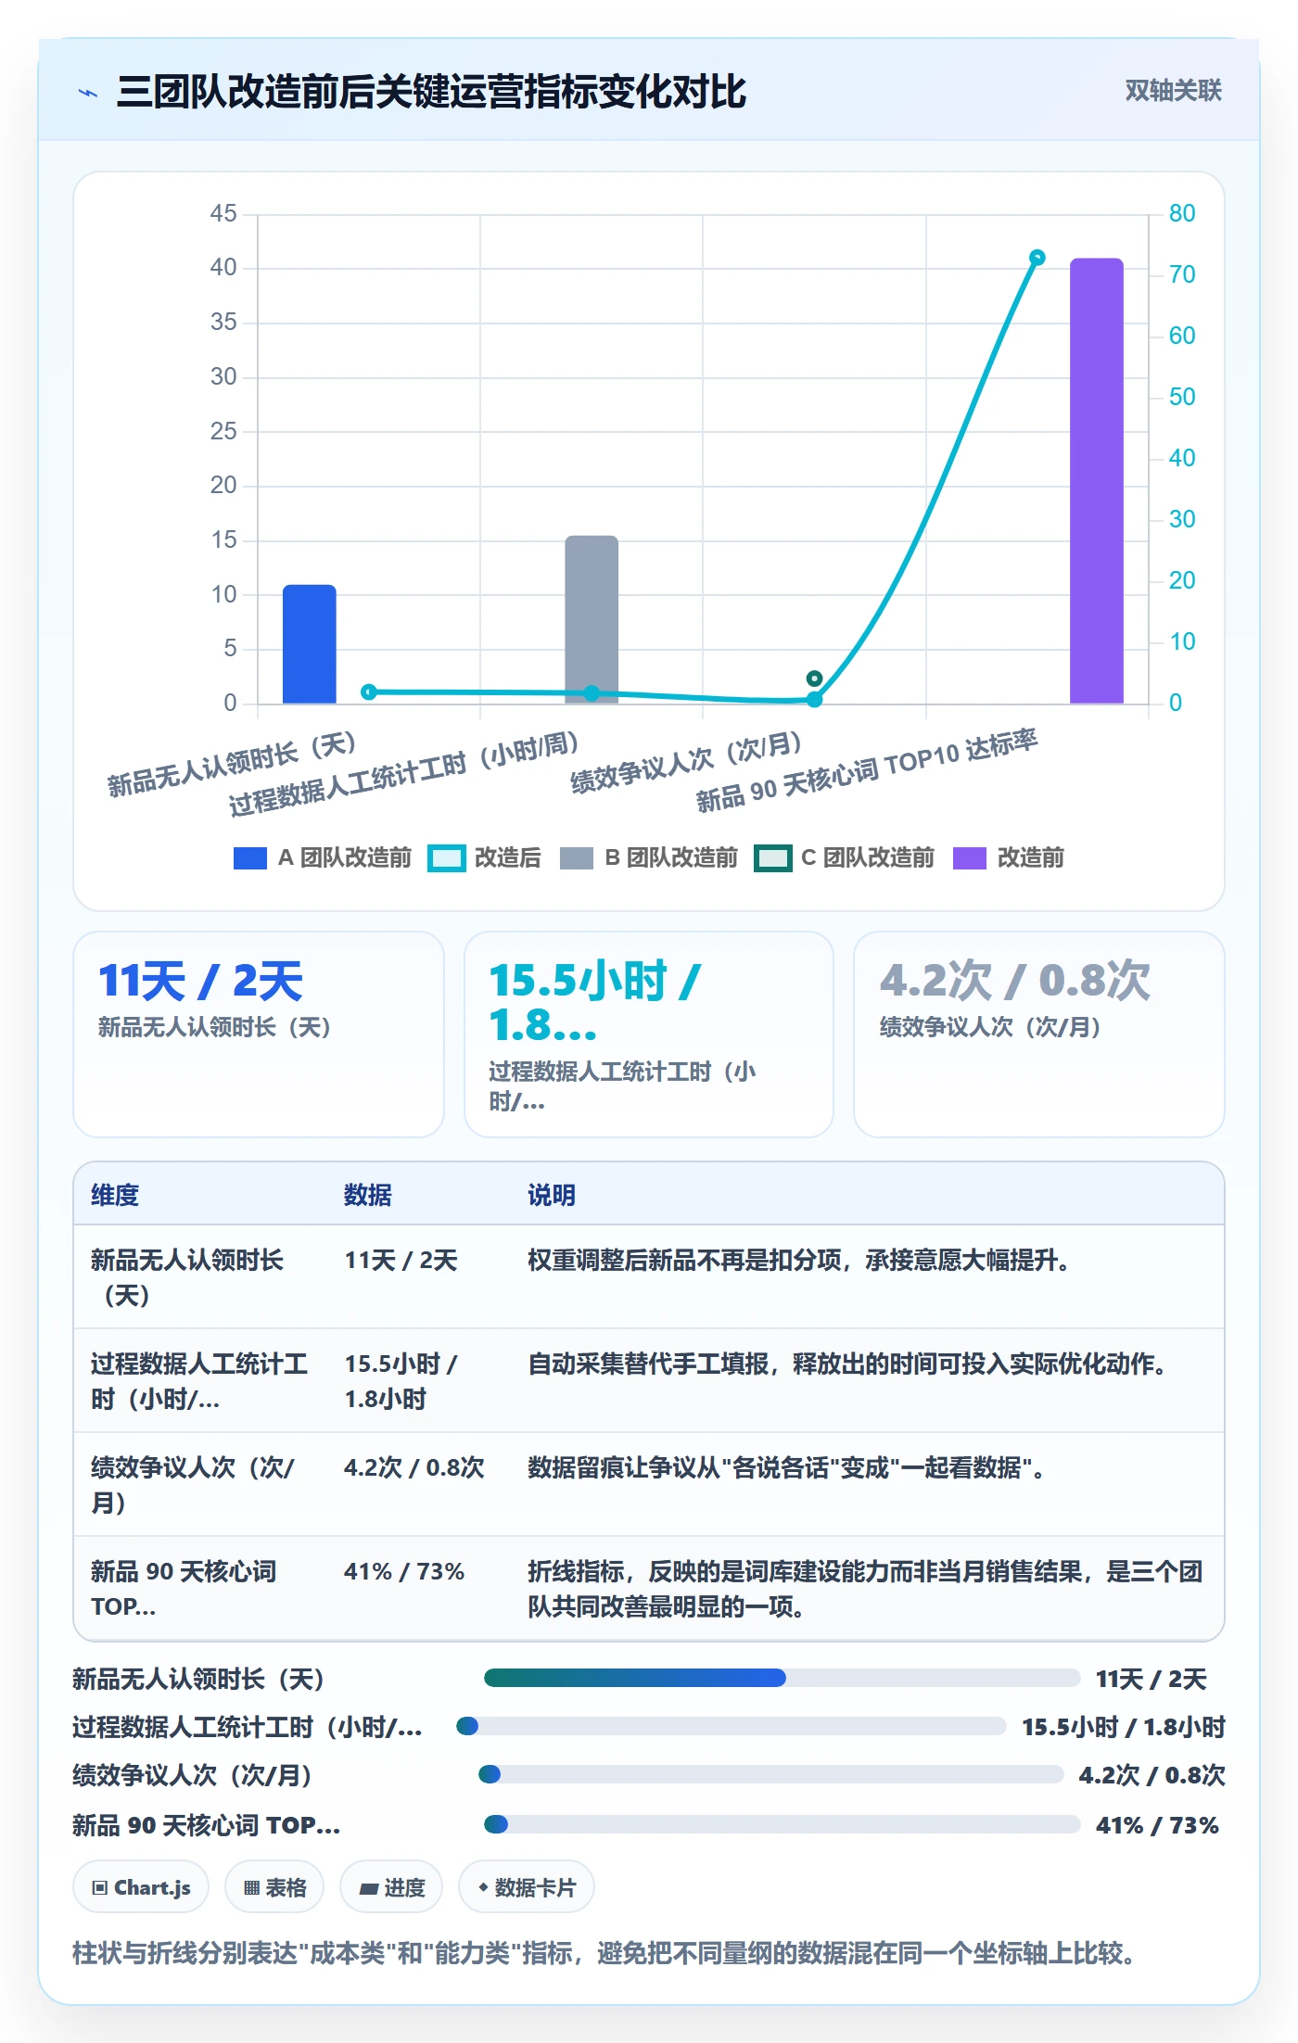Toggle the C 团队改造前 legend item
The image size is (1298, 2043).
[845, 858]
